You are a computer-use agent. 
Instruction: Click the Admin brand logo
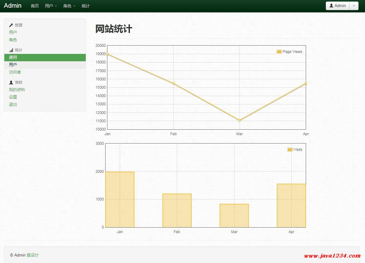tap(13, 6)
